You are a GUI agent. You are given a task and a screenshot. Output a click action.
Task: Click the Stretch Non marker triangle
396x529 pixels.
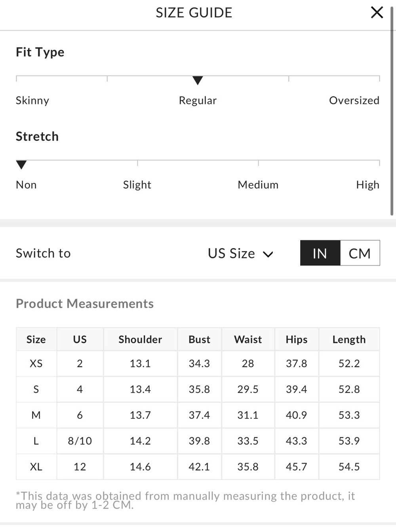click(21, 165)
